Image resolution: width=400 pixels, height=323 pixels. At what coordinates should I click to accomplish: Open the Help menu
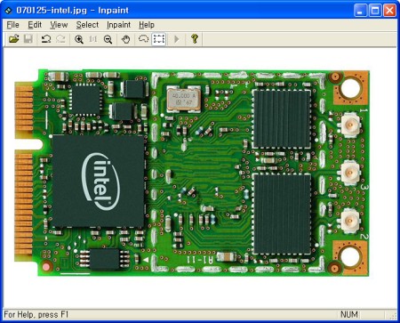coord(147,25)
